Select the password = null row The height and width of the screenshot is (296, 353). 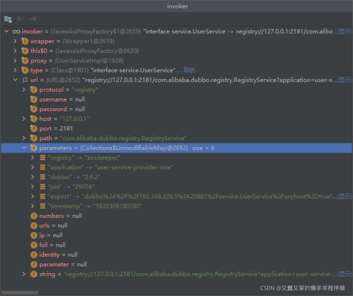(177, 109)
